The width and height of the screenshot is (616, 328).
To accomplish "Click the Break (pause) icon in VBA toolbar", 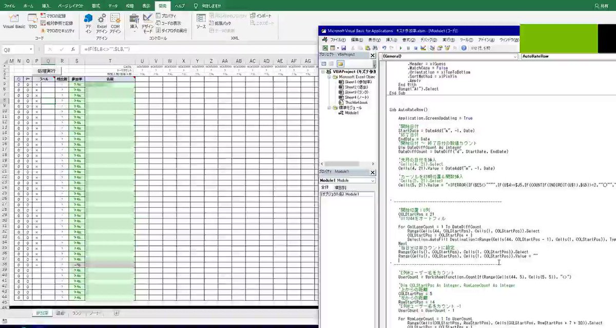I will [x=408, y=48].
